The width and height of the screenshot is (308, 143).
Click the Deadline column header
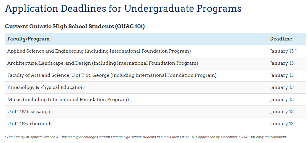(x=281, y=39)
